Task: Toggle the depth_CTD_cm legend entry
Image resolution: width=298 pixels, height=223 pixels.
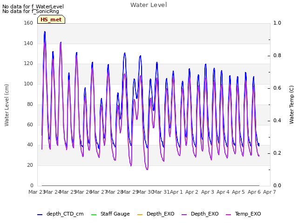Action: (x=60, y=214)
